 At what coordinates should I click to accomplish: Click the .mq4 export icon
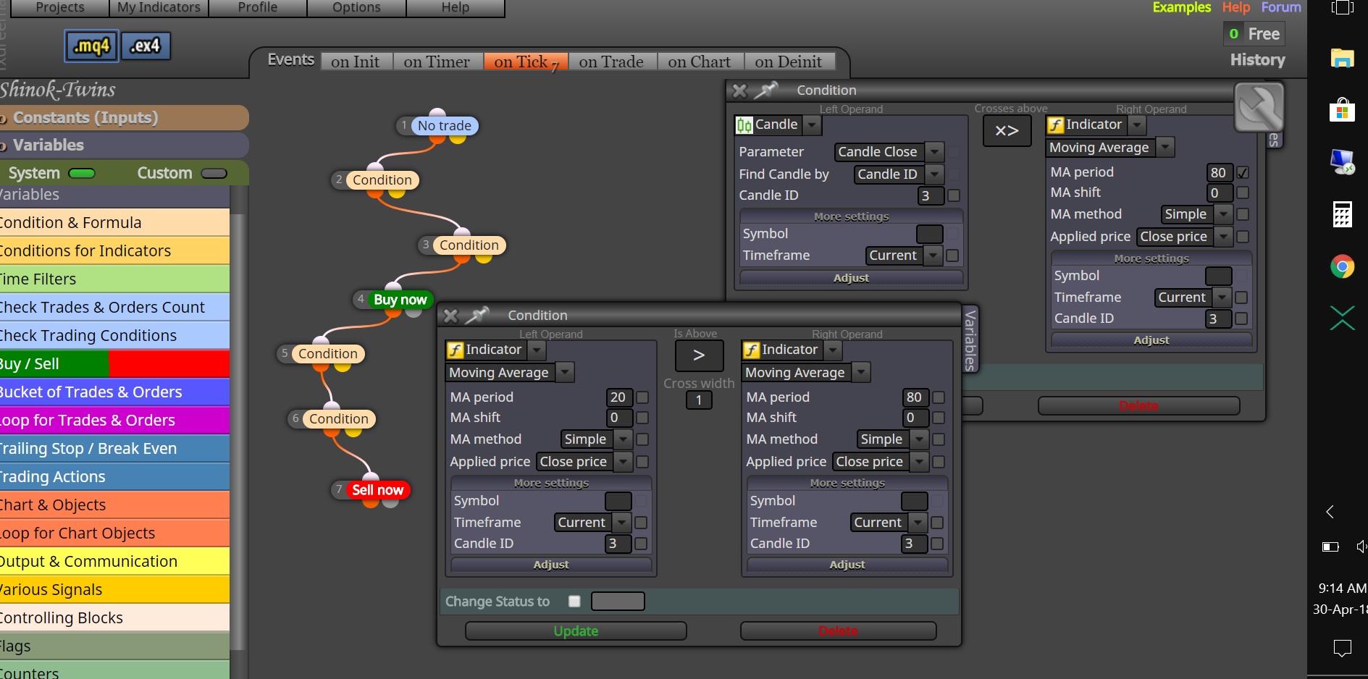pyautogui.click(x=91, y=46)
